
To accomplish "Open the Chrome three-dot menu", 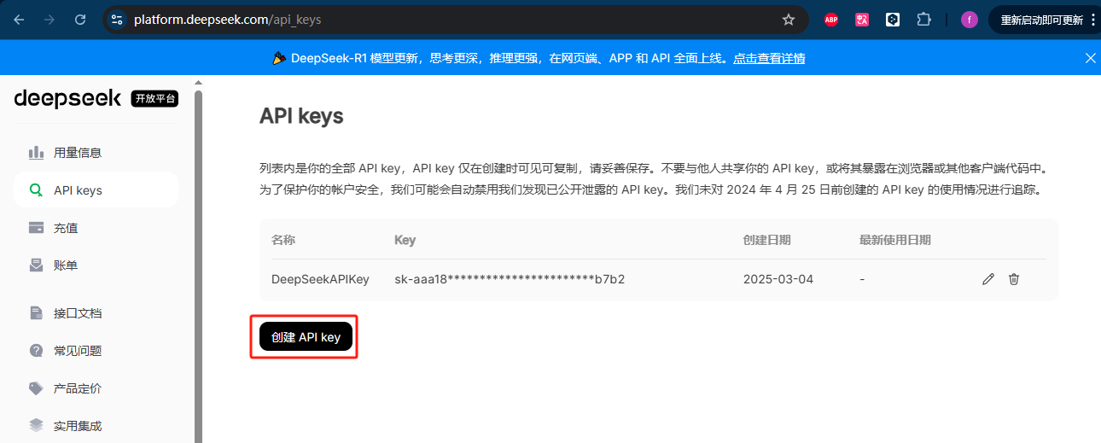I will [x=1092, y=20].
